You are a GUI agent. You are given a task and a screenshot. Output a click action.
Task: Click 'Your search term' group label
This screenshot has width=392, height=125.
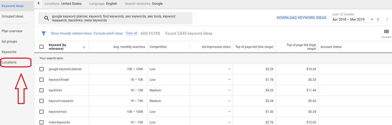click(x=51, y=58)
